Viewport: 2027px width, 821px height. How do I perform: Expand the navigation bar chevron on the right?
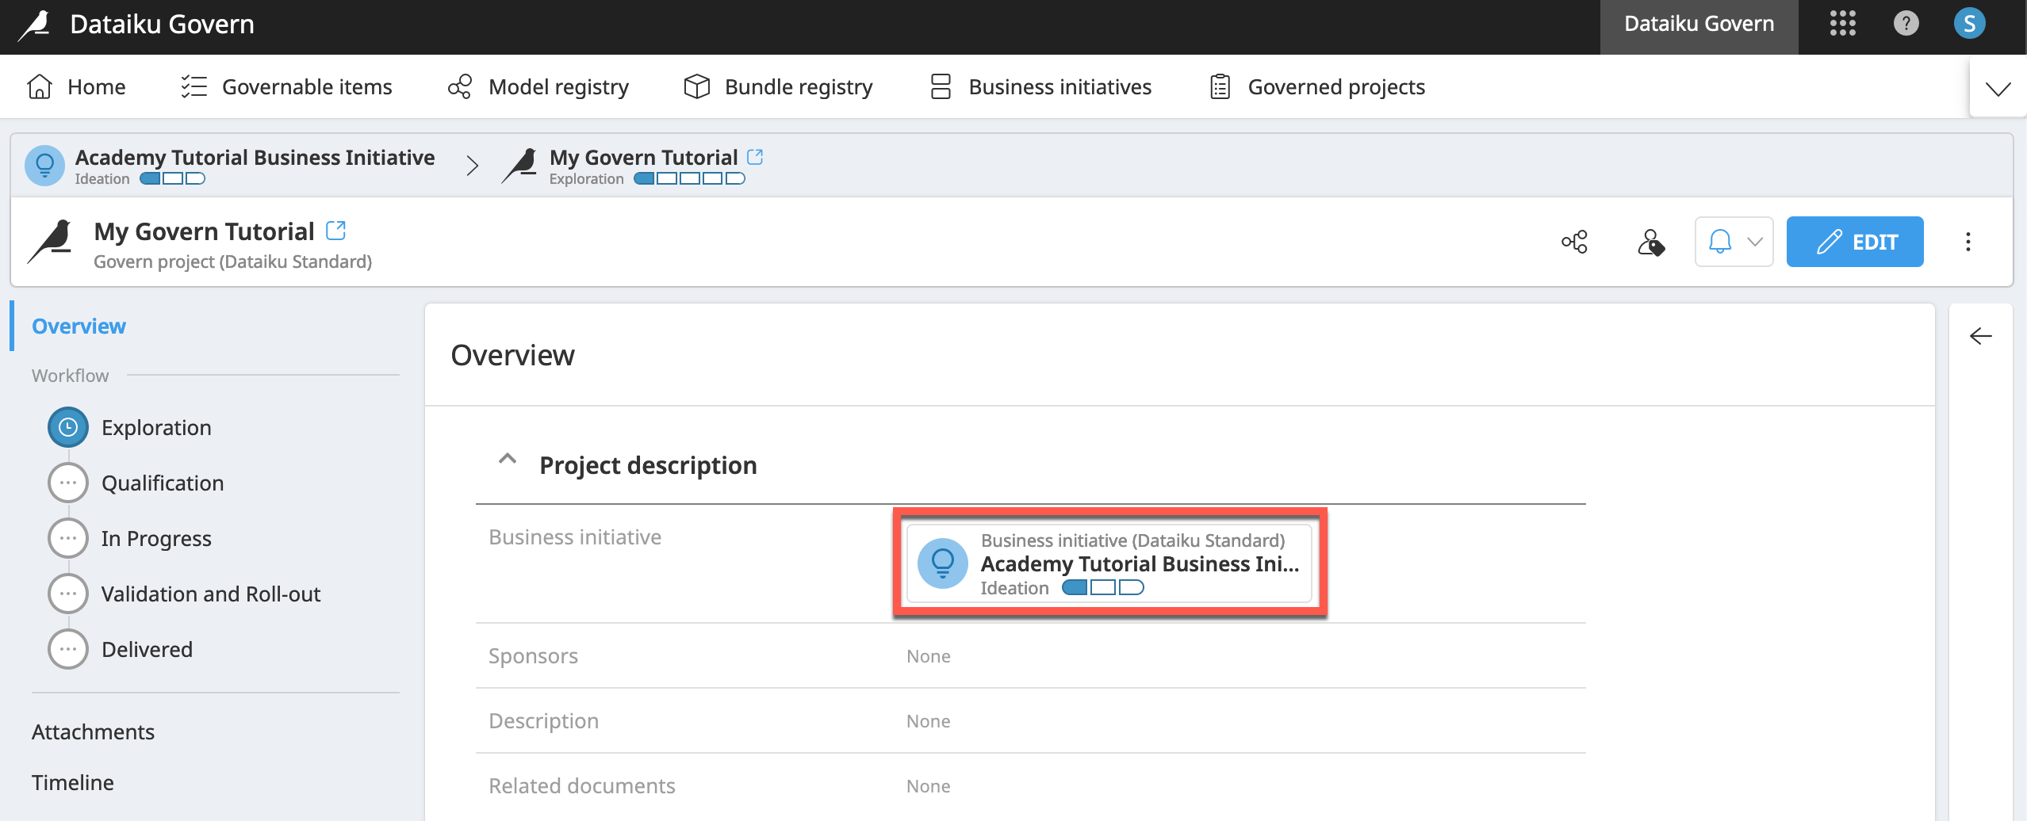[x=1998, y=88]
